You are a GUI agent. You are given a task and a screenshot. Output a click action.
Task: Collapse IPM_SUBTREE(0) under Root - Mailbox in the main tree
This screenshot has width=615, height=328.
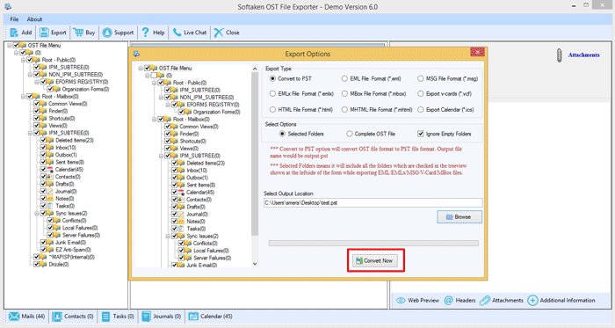point(30,133)
